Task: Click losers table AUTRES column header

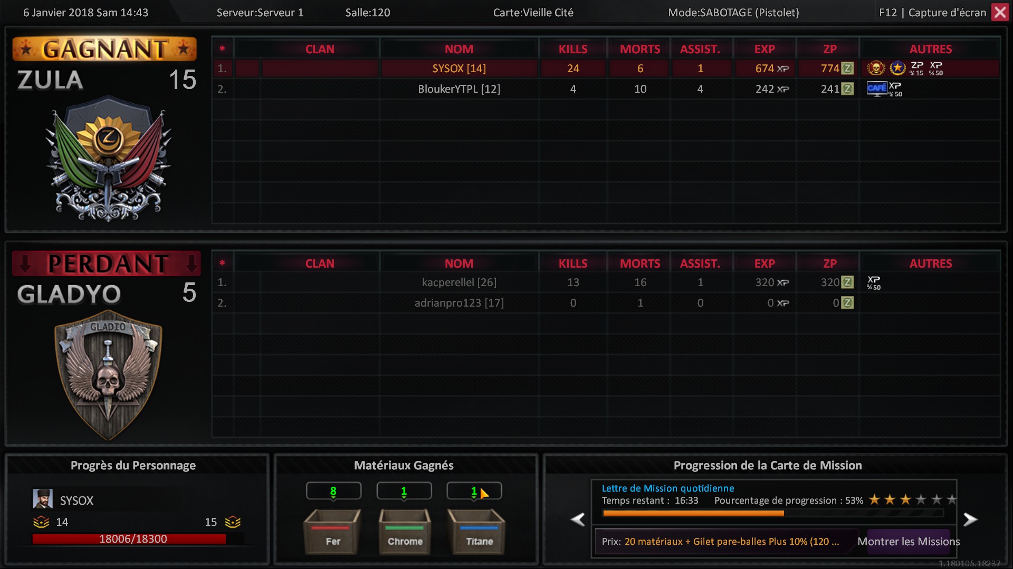Action: [930, 263]
